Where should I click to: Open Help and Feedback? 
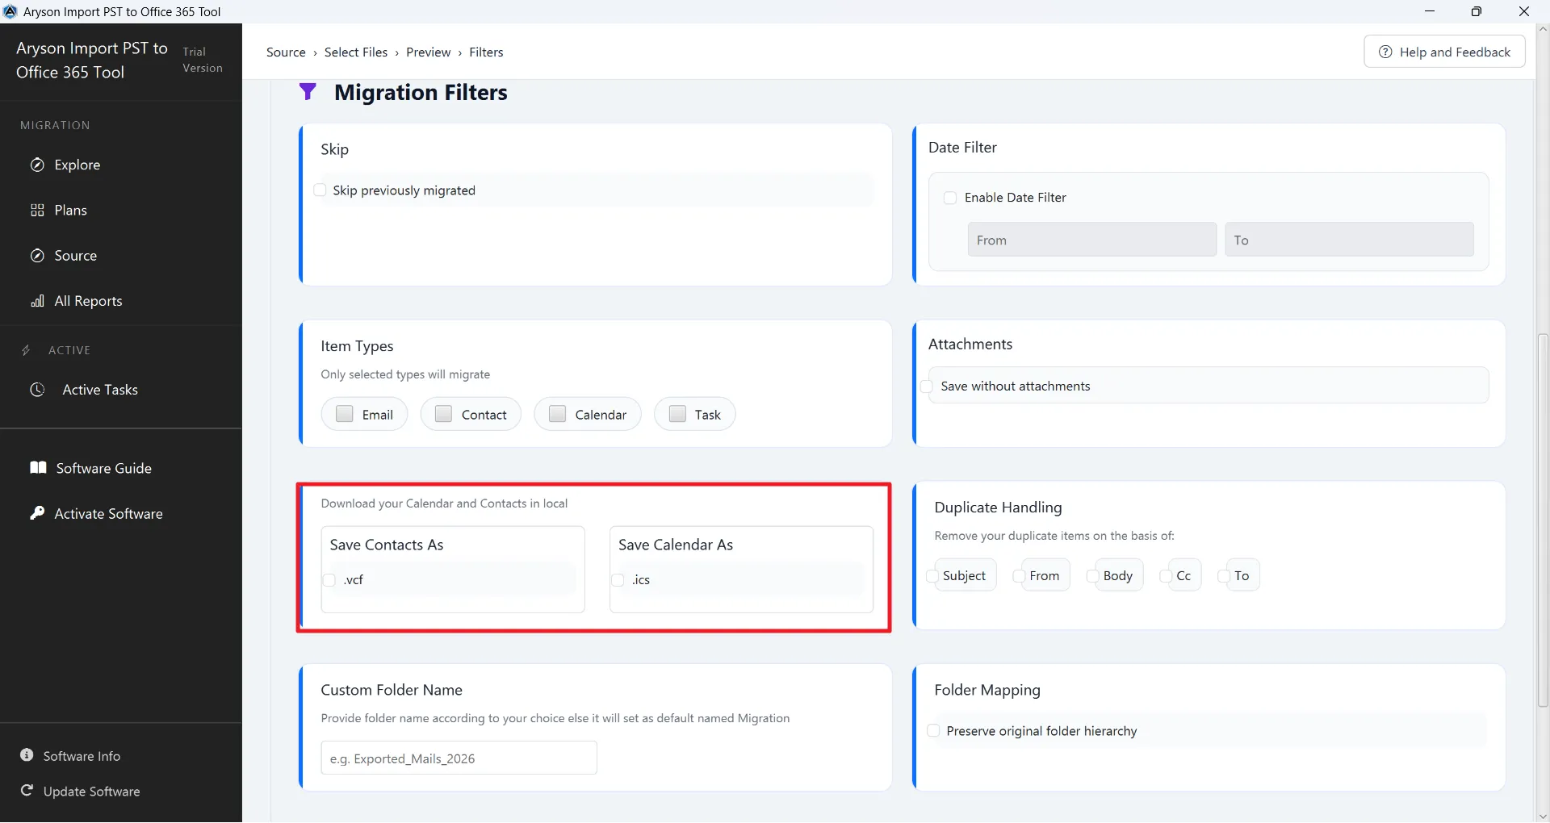pos(1443,52)
